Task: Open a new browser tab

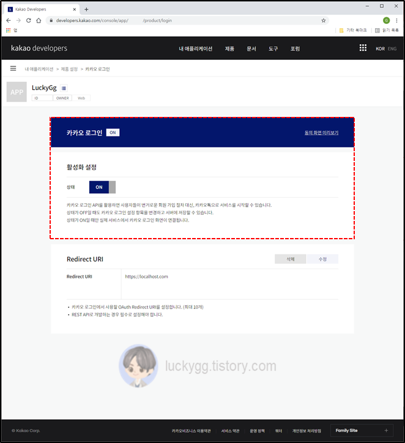Action: (x=86, y=9)
